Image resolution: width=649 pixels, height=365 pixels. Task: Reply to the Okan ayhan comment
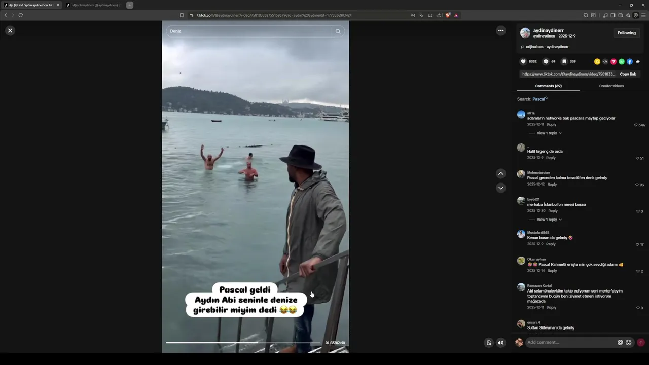(x=552, y=271)
